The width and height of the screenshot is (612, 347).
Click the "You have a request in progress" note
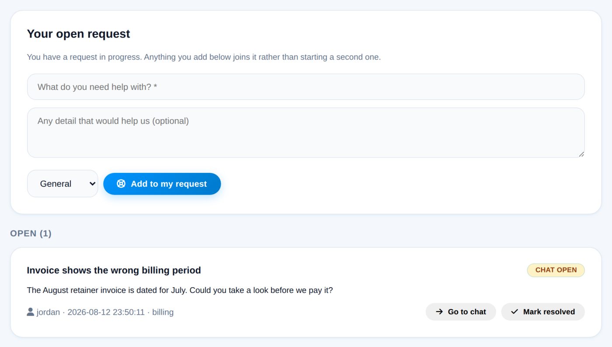tap(204, 57)
